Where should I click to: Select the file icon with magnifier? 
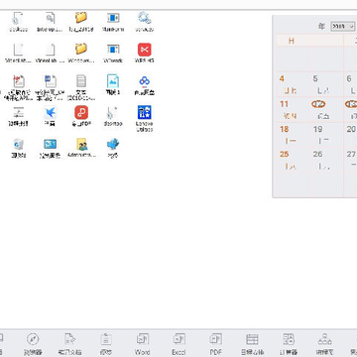click(50, 18)
